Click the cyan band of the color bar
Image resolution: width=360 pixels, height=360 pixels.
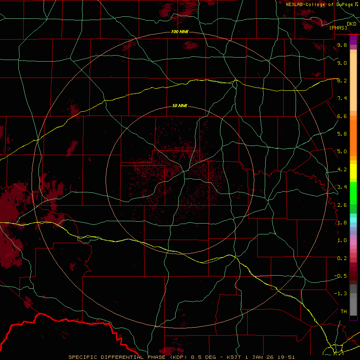coord(353,220)
